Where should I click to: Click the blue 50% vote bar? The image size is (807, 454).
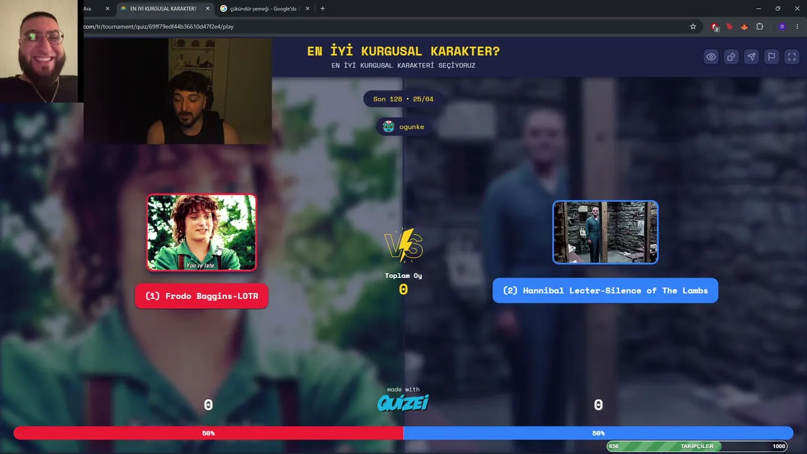pyautogui.click(x=598, y=433)
